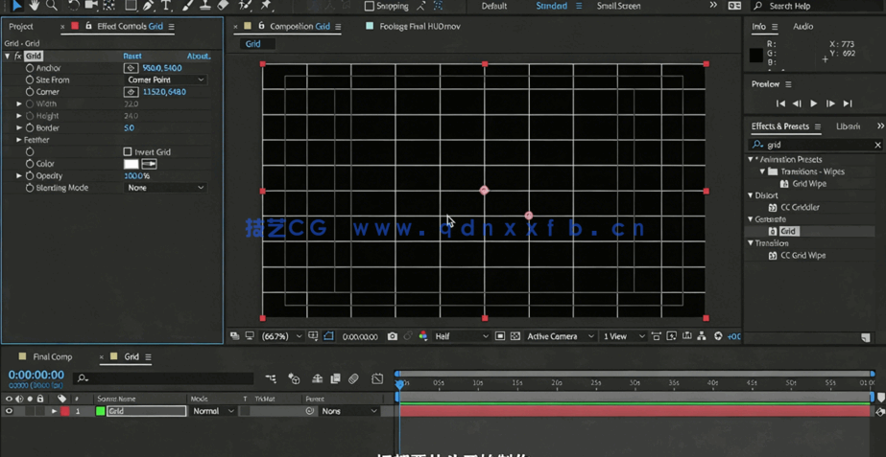Open the Blending Mode dropdown

(x=165, y=188)
